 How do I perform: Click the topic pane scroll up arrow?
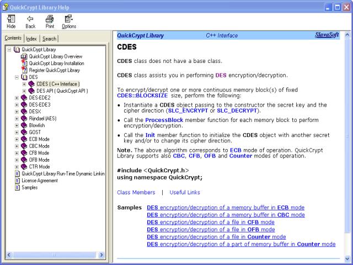[347, 35]
